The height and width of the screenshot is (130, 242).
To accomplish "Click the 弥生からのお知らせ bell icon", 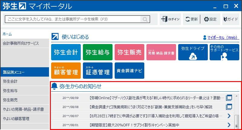I will pos(54,86).
